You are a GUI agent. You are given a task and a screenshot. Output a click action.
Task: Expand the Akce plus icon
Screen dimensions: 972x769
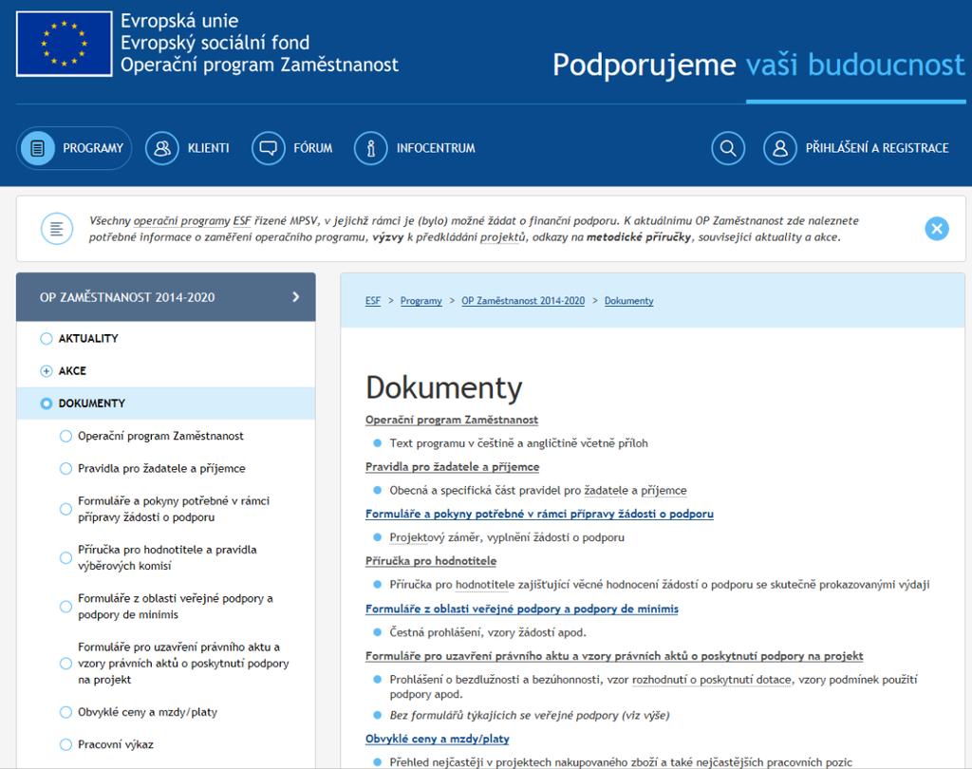point(46,371)
